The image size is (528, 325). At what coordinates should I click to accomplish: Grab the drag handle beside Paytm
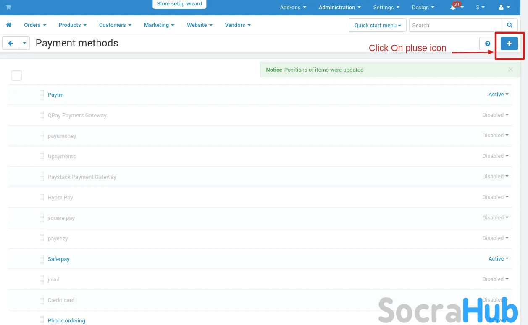42,95
